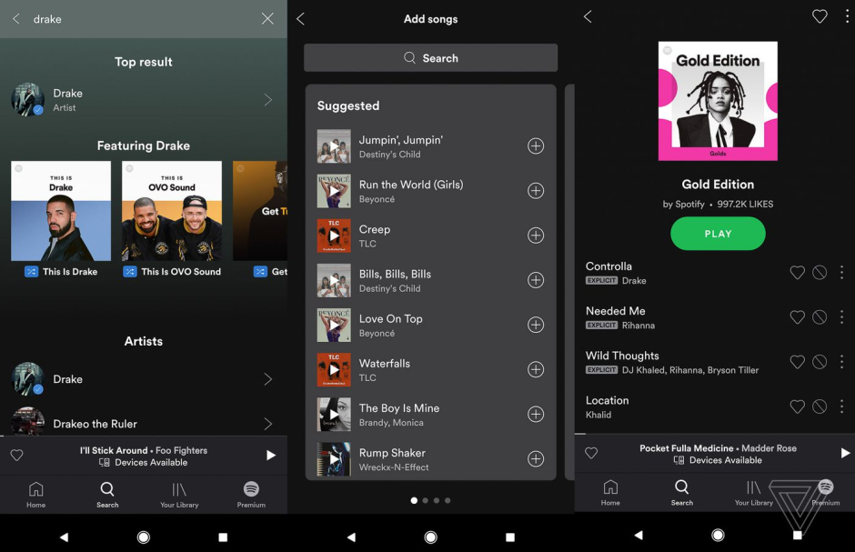Hide the song "Needed Me" with block icon
The height and width of the screenshot is (552, 855).
click(x=820, y=317)
